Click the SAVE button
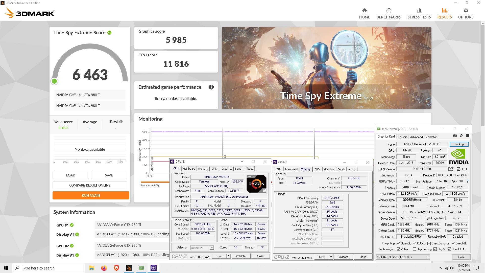 click(x=109, y=175)
